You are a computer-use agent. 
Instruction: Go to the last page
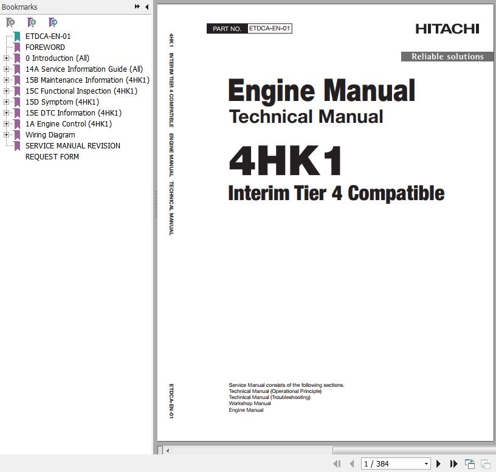click(x=453, y=463)
